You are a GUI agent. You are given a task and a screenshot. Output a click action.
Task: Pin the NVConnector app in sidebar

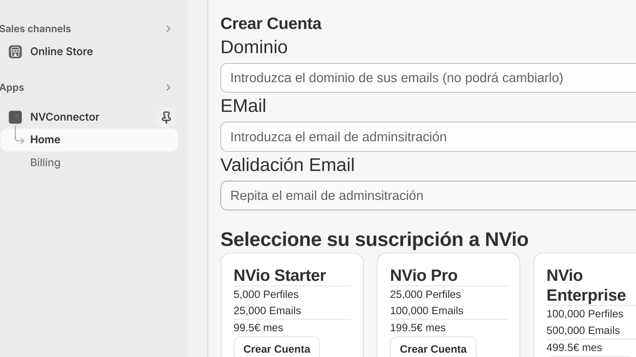tap(166, 117)
